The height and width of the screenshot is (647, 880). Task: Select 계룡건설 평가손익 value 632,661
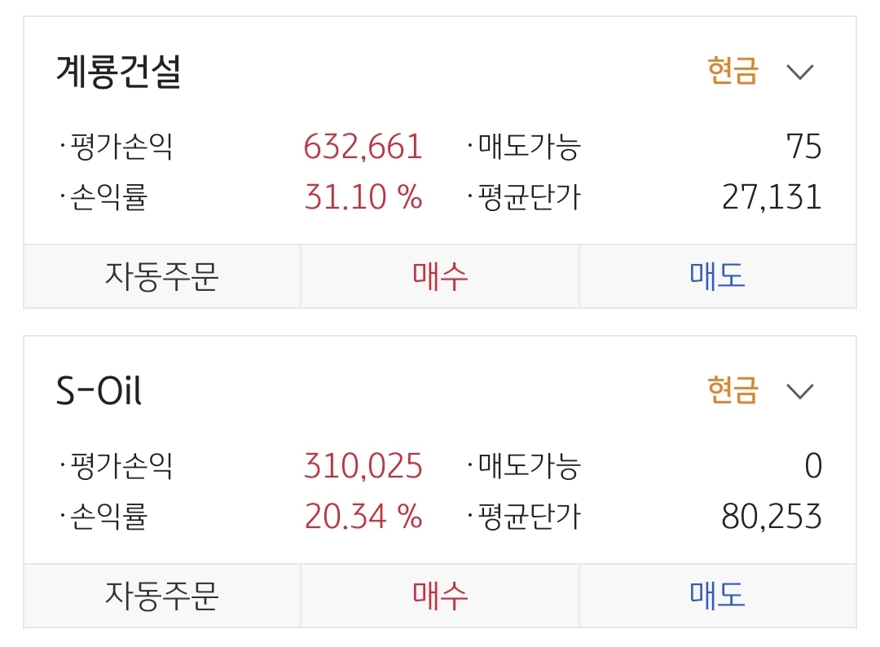(x=363, y=147)
